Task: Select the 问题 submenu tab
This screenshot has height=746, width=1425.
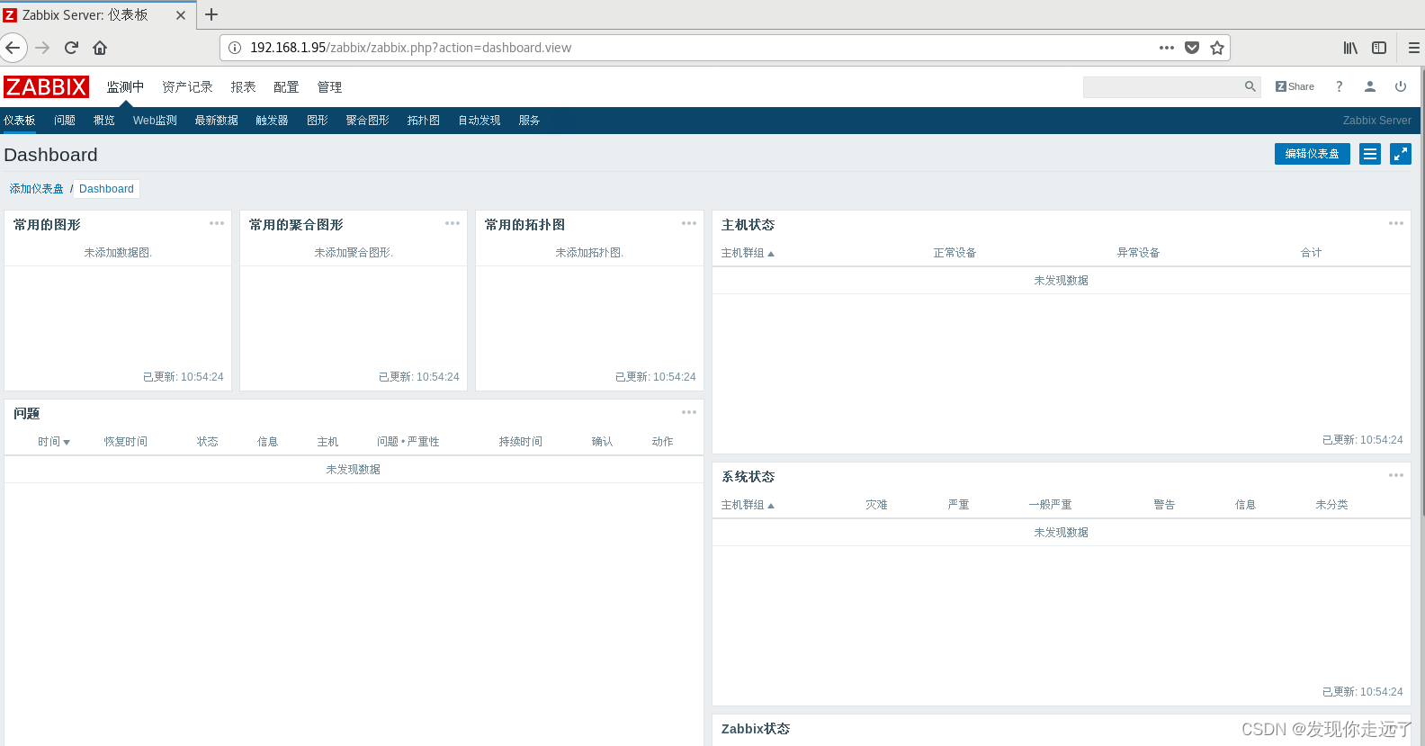Action: click(65, 121)
